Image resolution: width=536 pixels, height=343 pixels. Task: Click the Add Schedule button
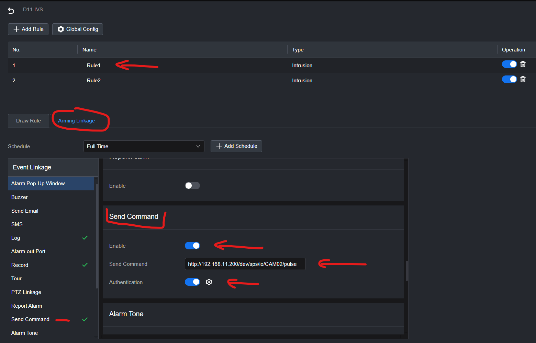click(236, 146)
